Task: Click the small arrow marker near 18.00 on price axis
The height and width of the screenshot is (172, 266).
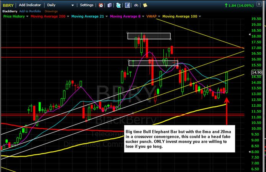Action: coord(250,34)
